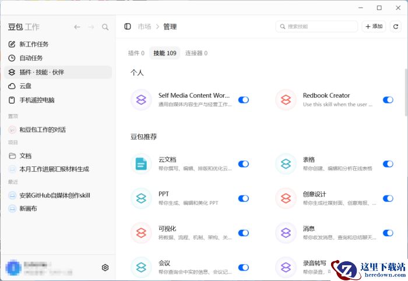Click the 手机遥控电脑 phone icon
Screen dimensions: 408x281
(x=12, y=100)
